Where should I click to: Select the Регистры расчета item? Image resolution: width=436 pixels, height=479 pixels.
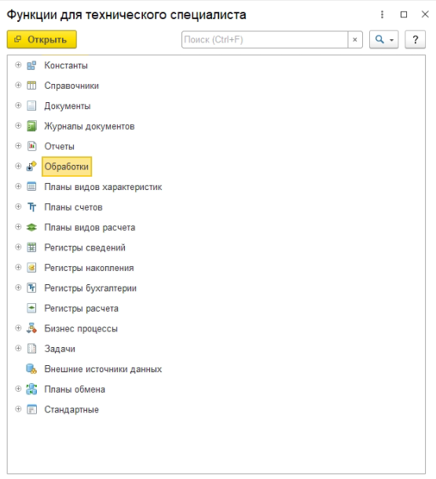coord(81,309)
